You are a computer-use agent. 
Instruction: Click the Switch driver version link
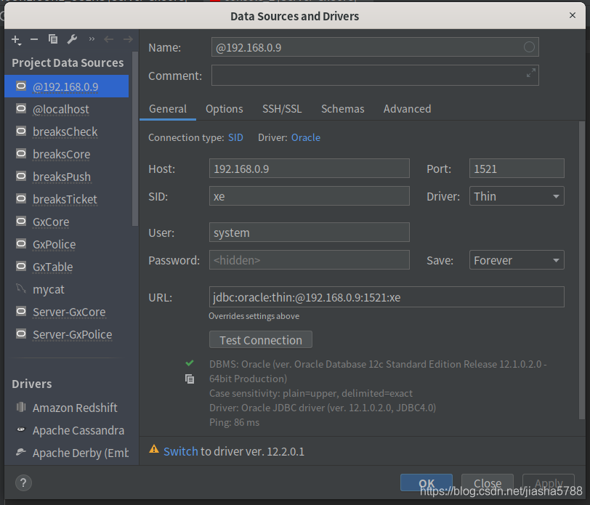click(181, 451)
